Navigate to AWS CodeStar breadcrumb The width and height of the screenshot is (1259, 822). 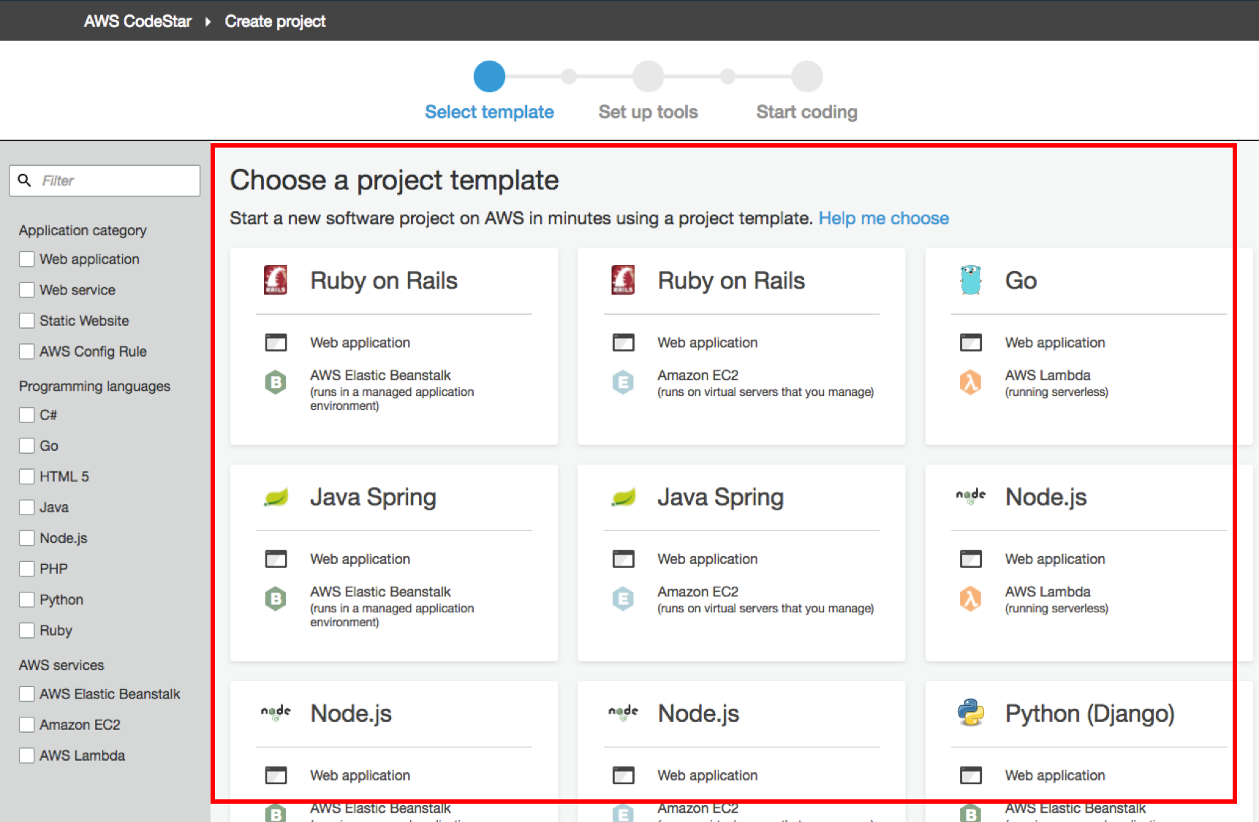coord(137,21)
